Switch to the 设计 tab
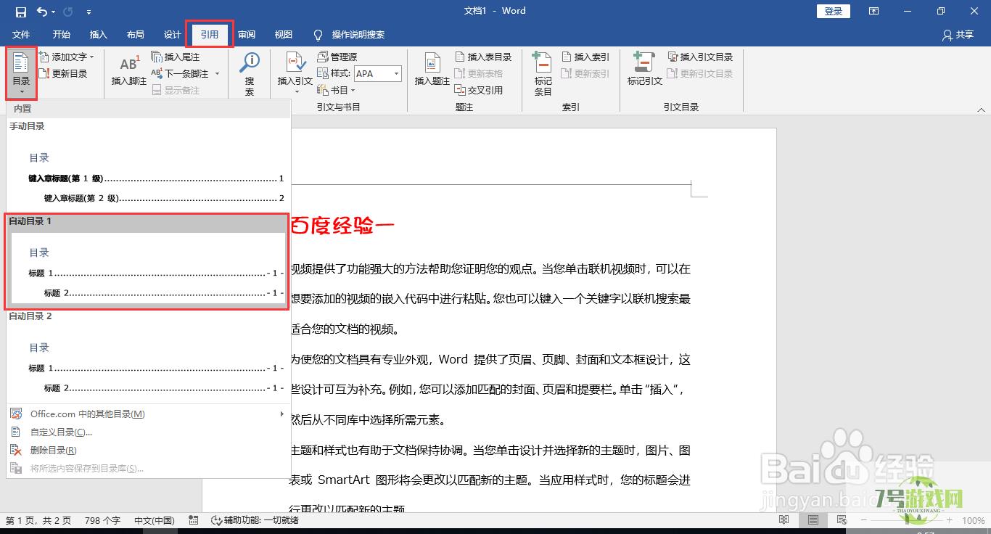 [172, 35]
